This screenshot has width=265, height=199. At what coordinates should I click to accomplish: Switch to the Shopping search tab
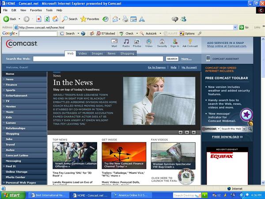tap(127, 54)
